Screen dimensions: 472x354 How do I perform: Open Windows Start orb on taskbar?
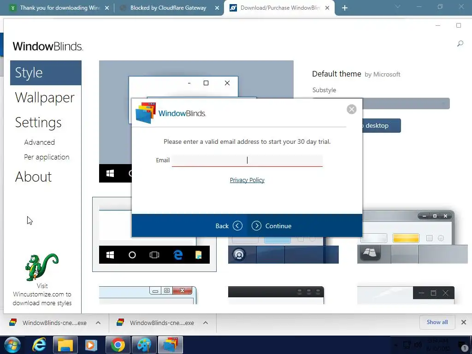tap(12, 345)
